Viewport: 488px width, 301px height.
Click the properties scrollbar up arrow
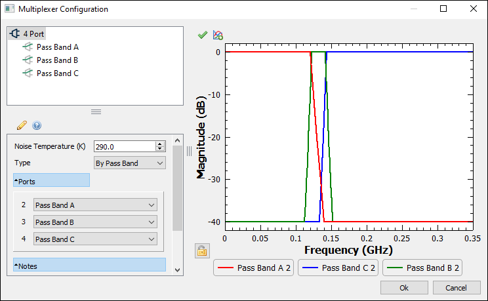pyautogui.click(x=177, y=140)
